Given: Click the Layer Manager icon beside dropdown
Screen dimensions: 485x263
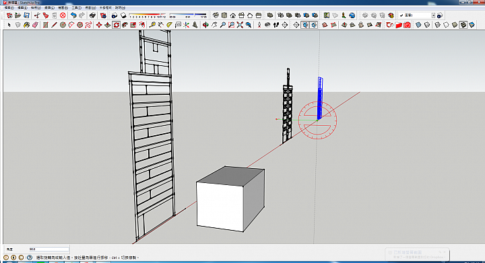Looking at the screenshot, I should point(439,15).
